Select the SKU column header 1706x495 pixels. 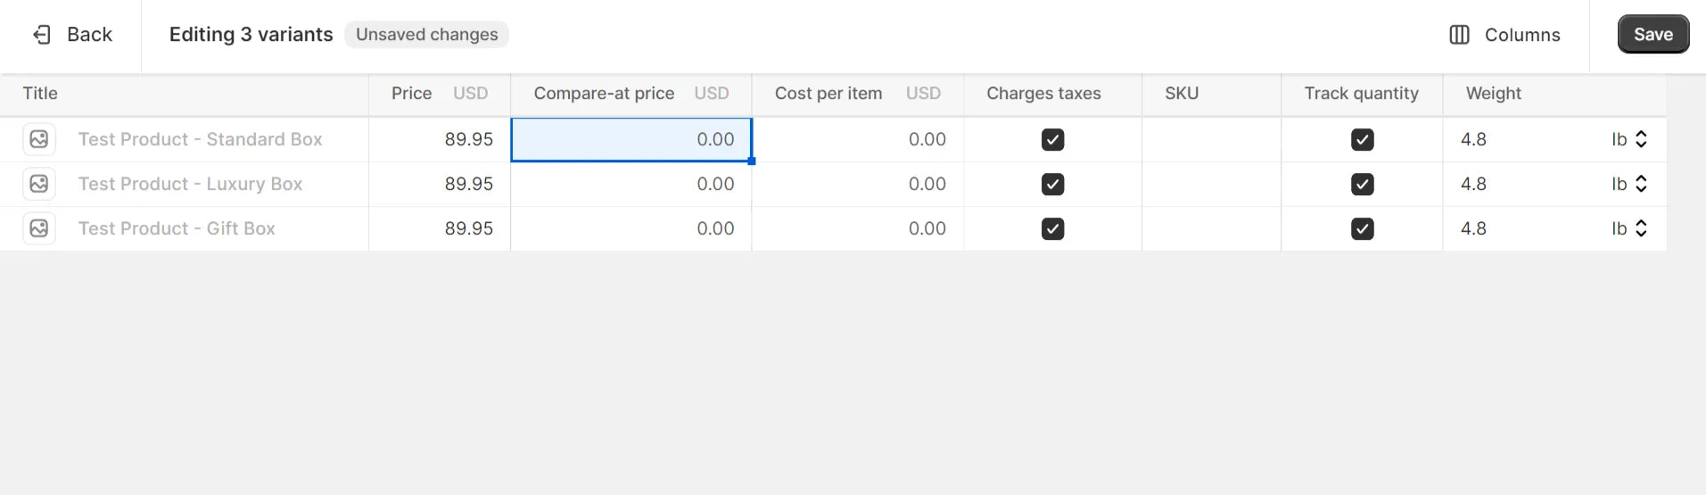pyautogui.click(x=1181, y=94)
